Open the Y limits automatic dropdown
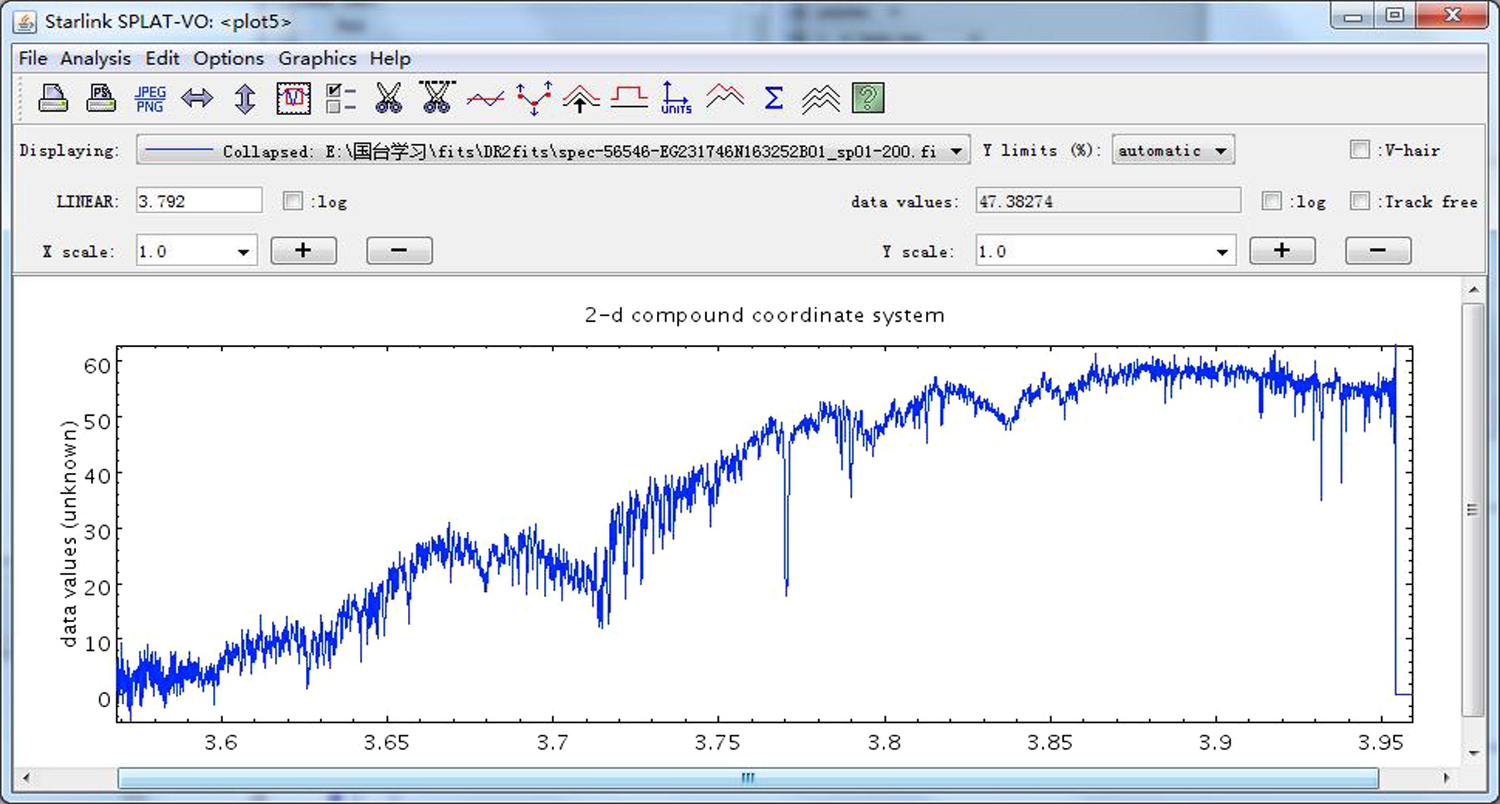Screen dimensions: 1500x804 (1221, 151)
